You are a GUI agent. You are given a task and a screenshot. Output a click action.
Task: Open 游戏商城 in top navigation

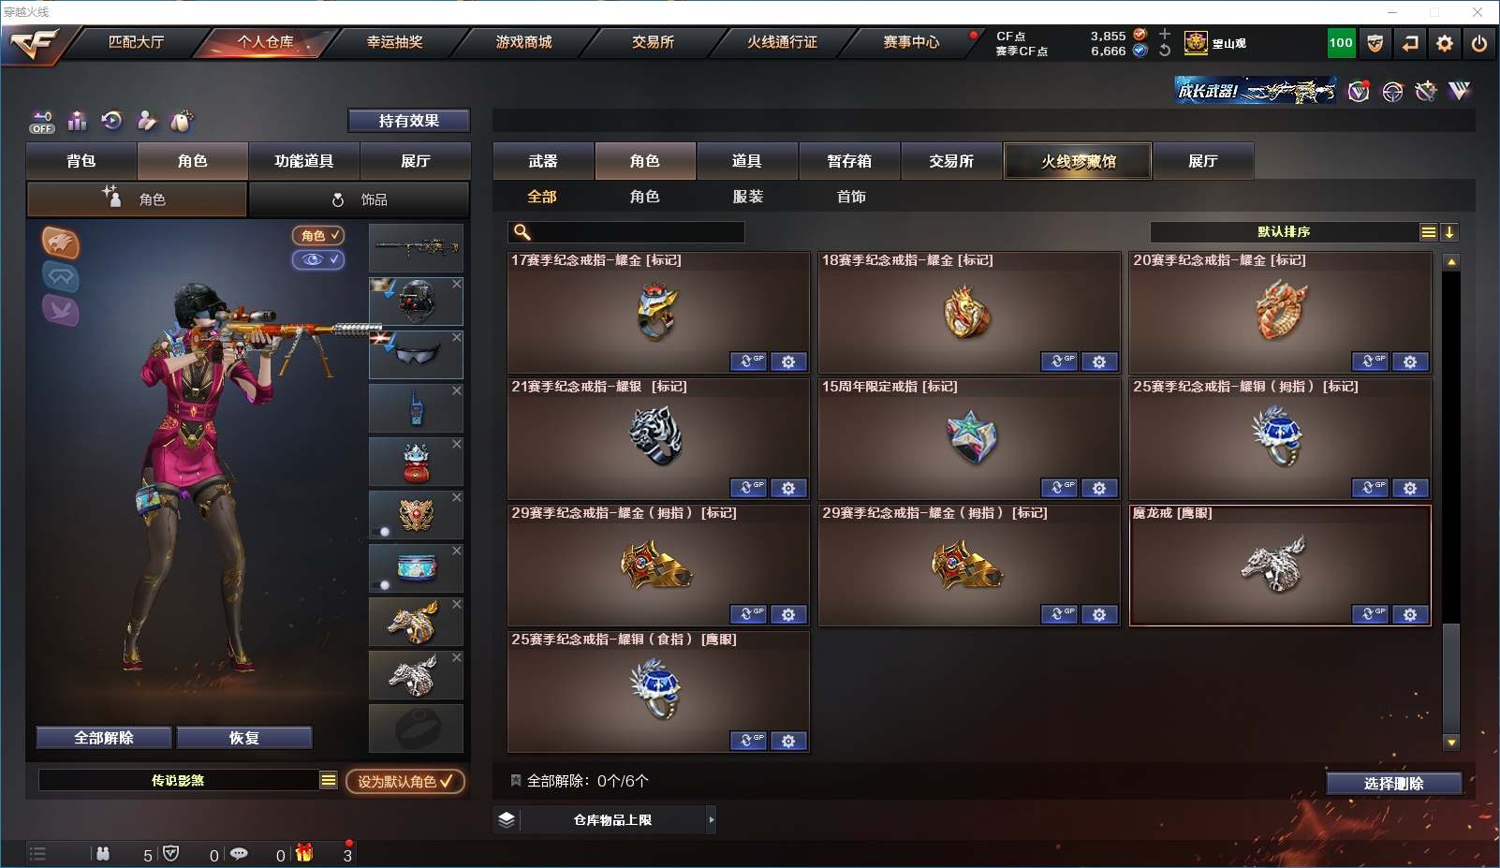click(524, 42)
